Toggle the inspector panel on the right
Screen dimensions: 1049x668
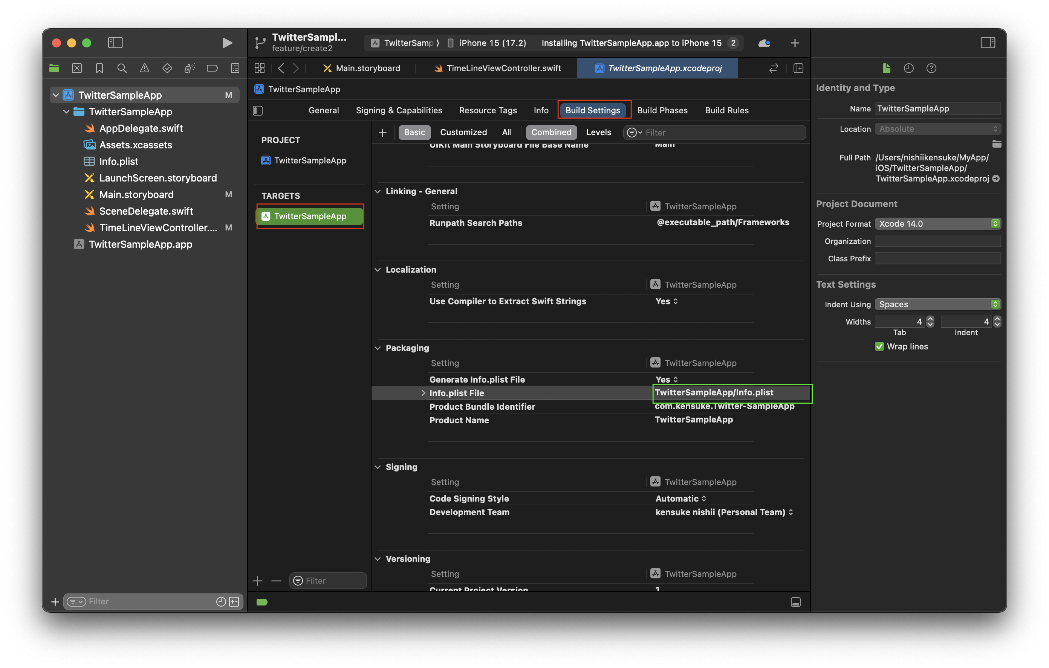[x=988, y=43]
